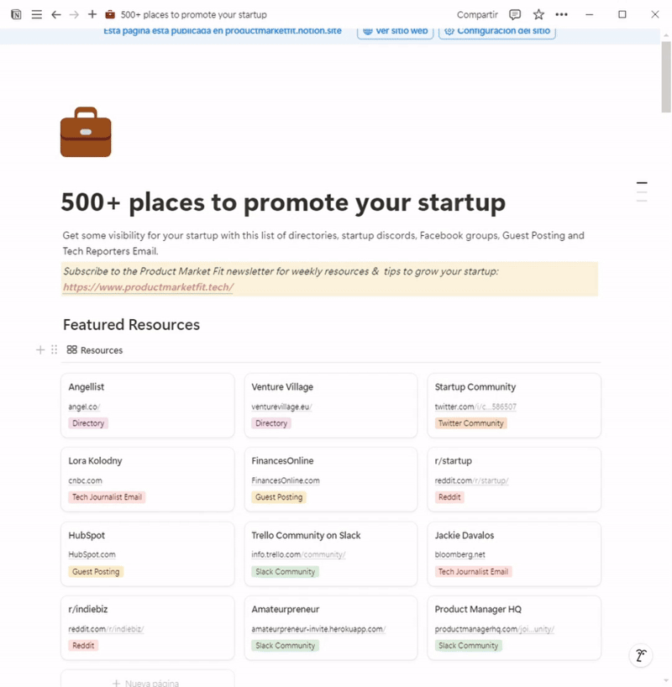Follow the venturevillage.eu link
672x687 pixels.
pos(281,406)
